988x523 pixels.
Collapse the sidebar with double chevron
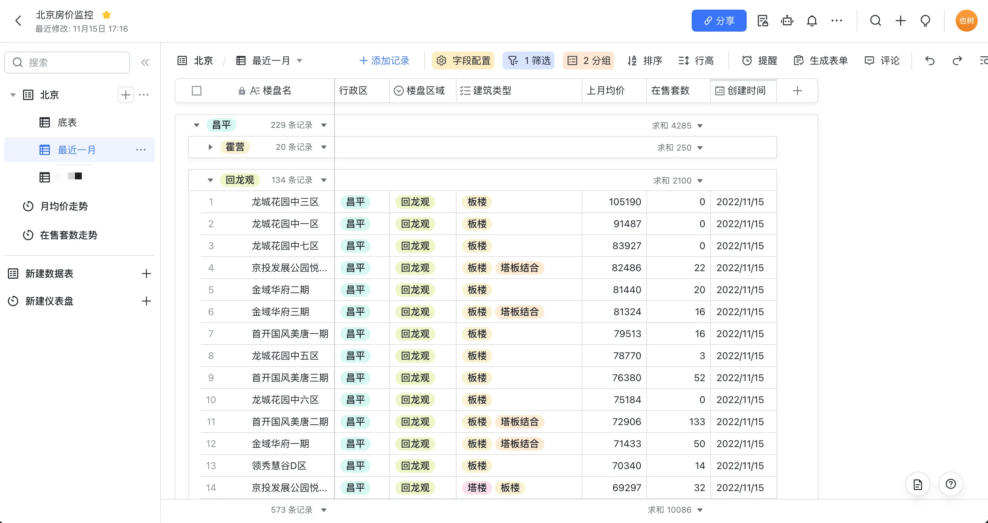tap(145, 63)
